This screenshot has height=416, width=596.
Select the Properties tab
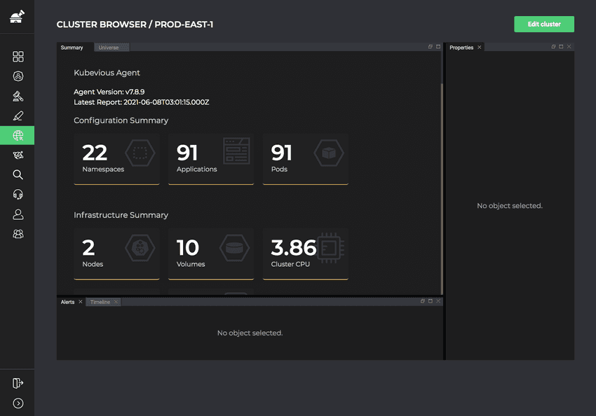point(462,47)
